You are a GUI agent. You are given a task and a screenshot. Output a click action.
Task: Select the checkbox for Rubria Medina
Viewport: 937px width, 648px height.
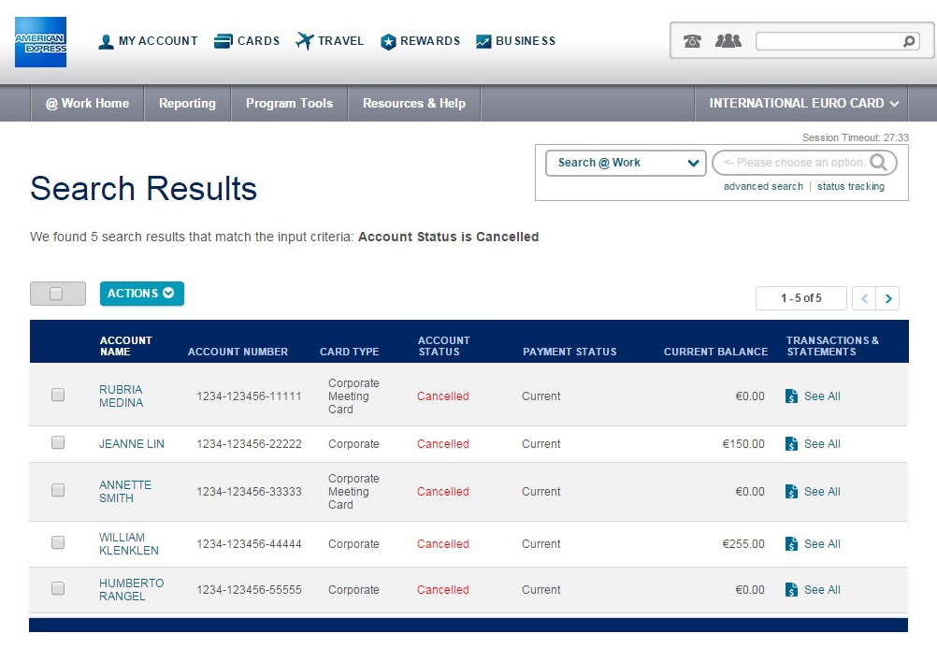click(x=58, y=396)
